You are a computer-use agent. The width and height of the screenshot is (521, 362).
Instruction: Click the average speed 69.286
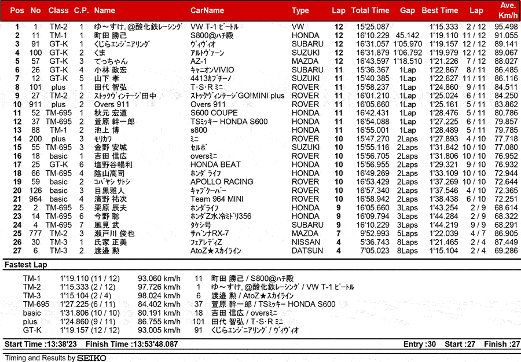(506, 251)
